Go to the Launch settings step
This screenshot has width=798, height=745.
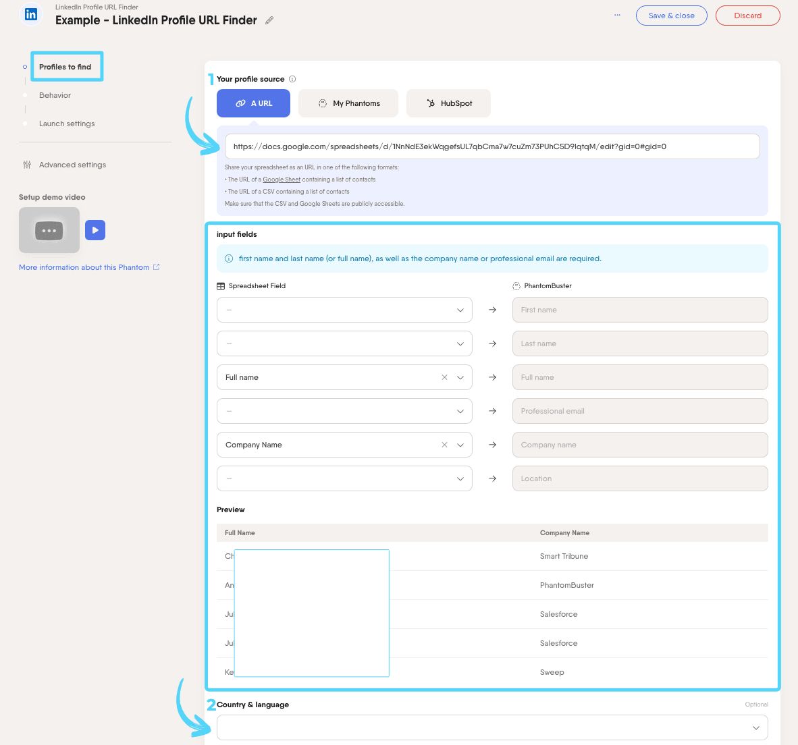point(67,123)
